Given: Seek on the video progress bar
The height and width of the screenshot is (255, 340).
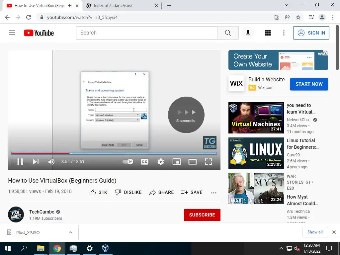Looking at the screenshot, I should (x=114, y=153).
